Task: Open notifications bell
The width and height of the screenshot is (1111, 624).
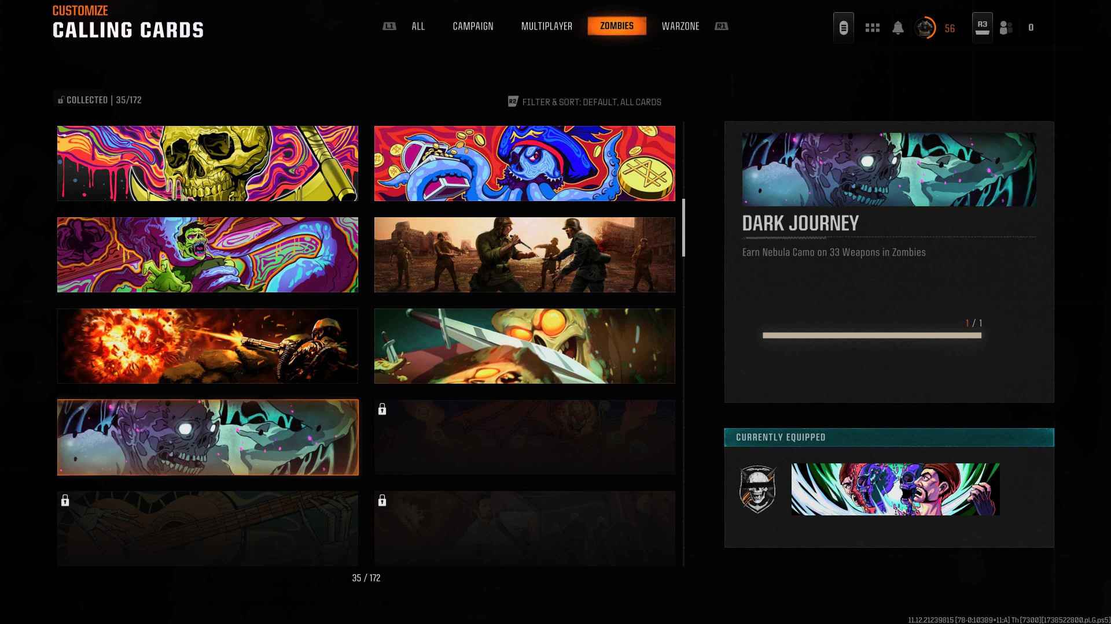Action: [x=897, y=28]
